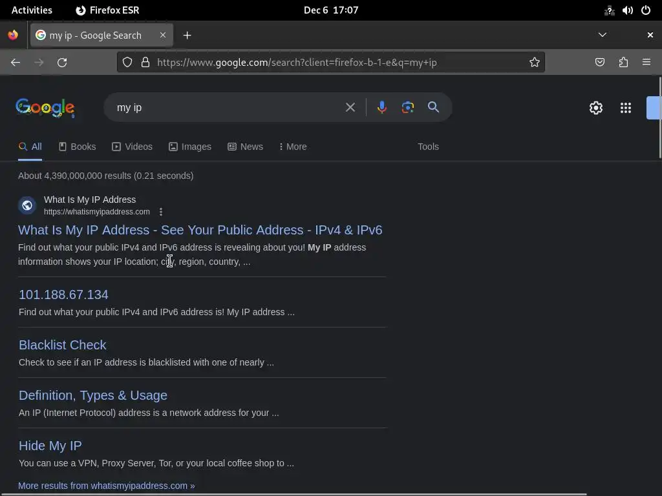Expand the More search categories

[x=293, y=147]
